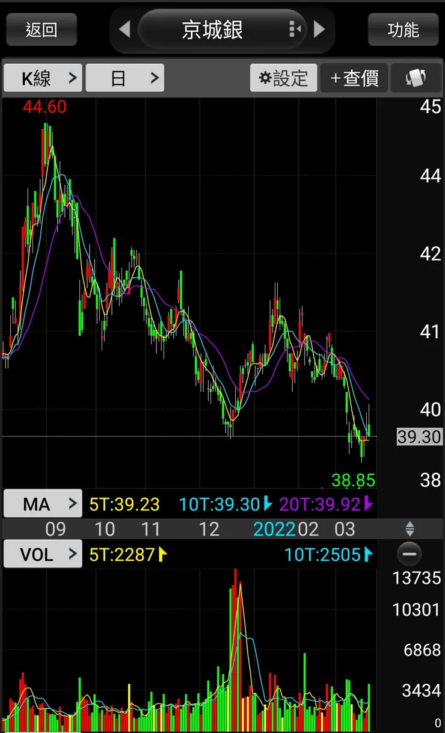Screen dimensions: 445x733
Task: Click the 39.30 current price tag
Action: (419, 436)
